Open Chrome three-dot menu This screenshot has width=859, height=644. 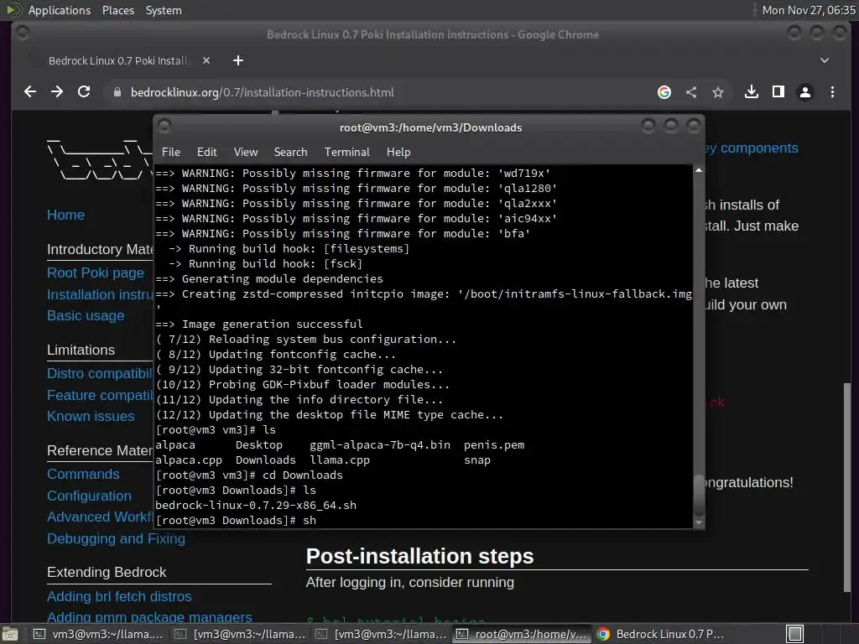[x=832, y=92]
